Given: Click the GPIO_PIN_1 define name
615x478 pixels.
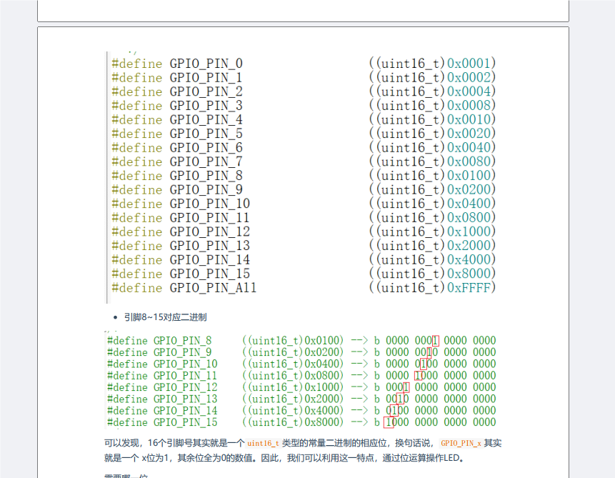Looking at the screenshot, I should pos(206,78).
